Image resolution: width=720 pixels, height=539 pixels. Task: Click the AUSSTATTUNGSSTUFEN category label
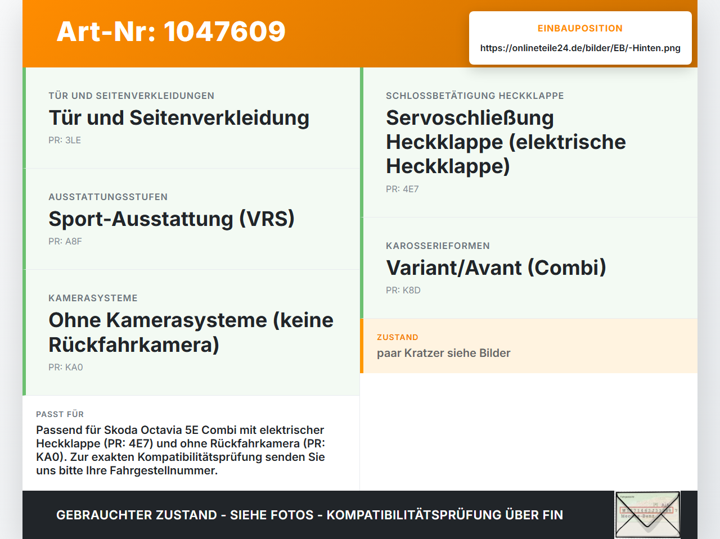point(108,197)
